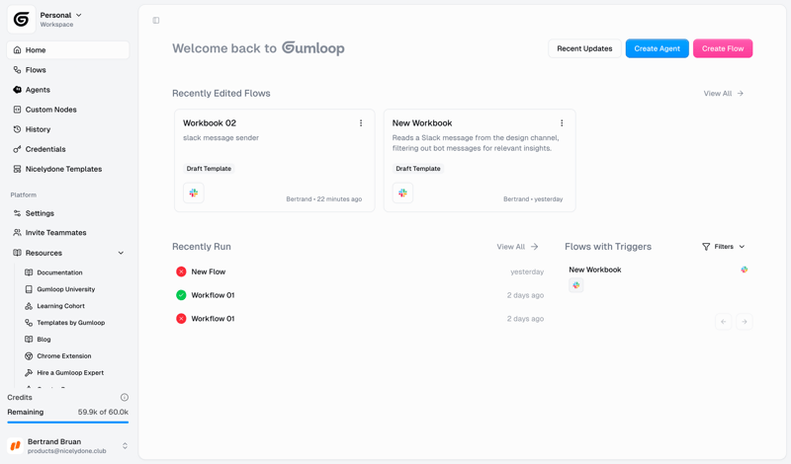Click the credits info icon
This screenshot has height=464, width=791.
pos(125,397)
